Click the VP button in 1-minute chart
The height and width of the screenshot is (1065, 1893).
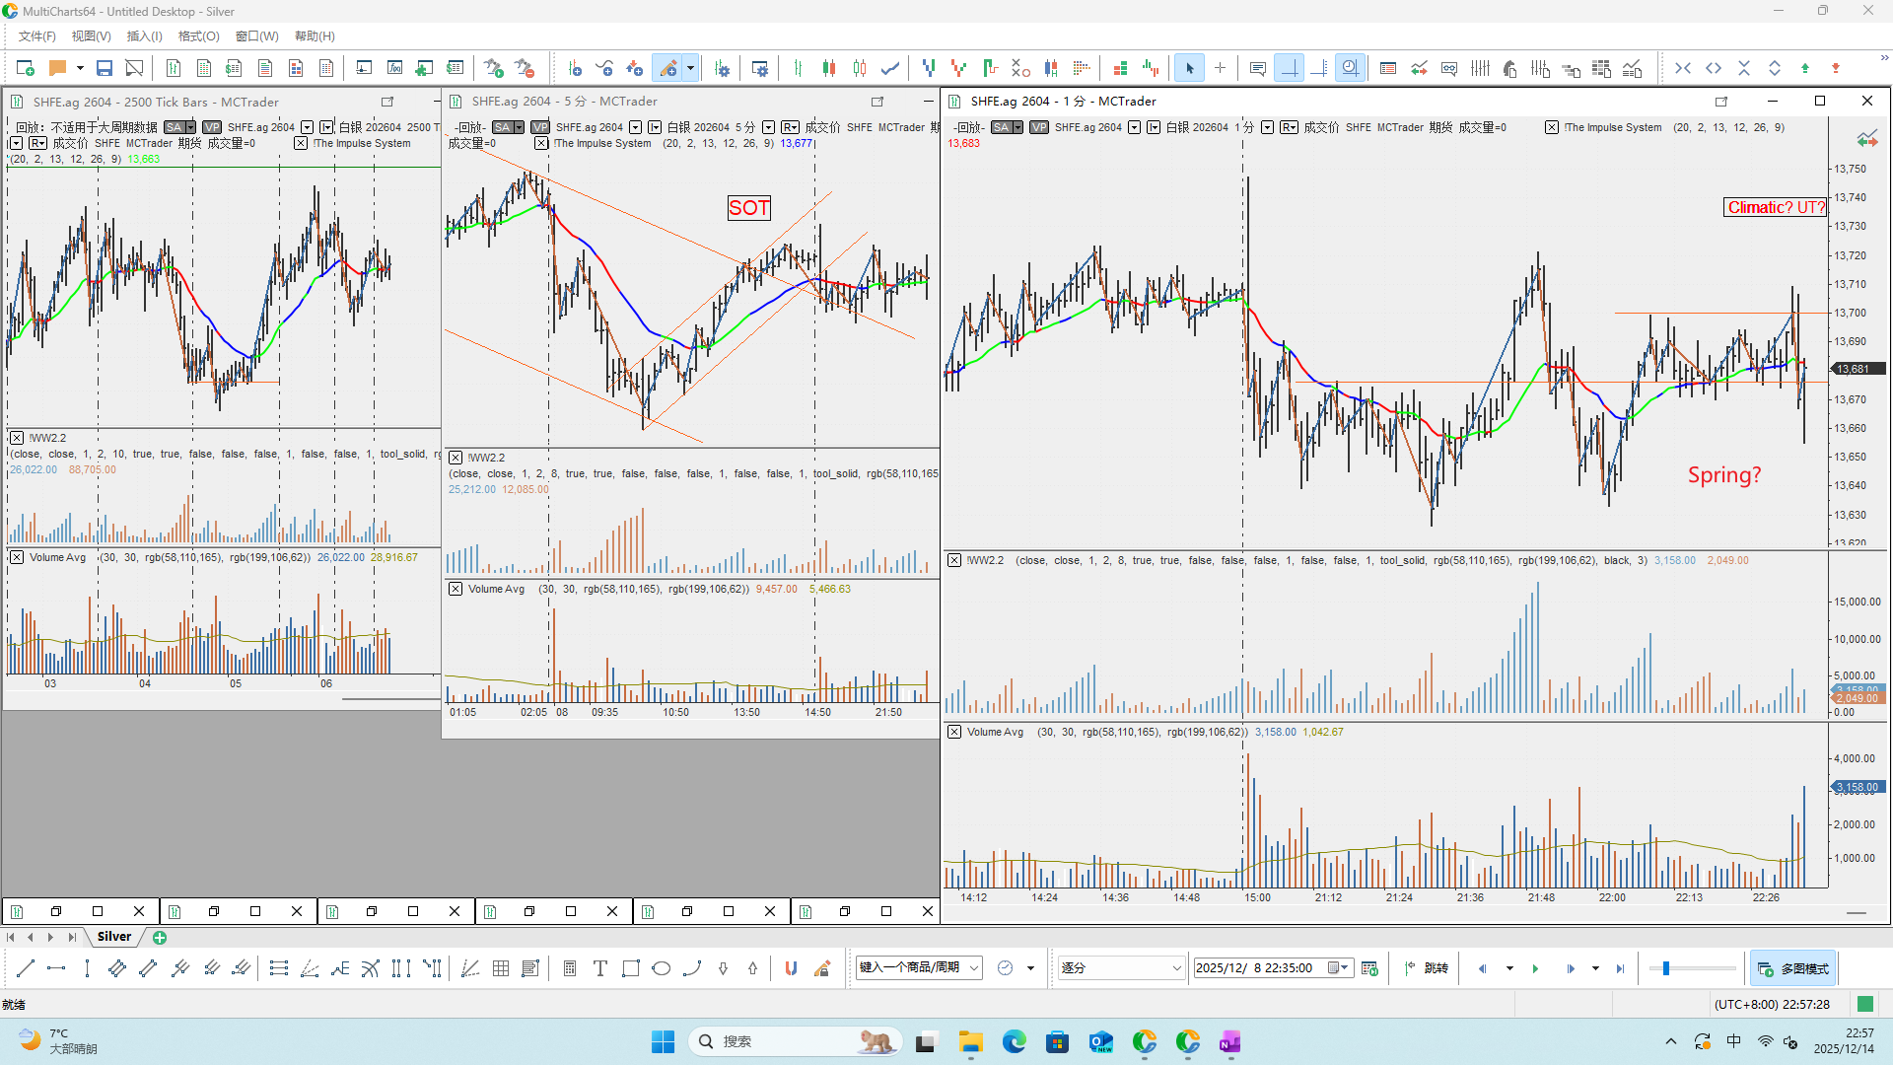1038,127
